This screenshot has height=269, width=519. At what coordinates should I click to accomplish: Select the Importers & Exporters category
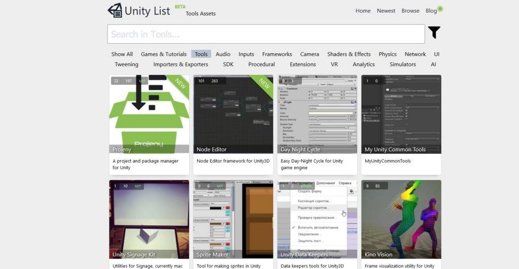tap(181, 64)
